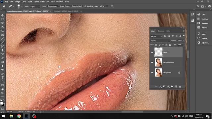Open the Layers panel options menu
This screenshot has width=212, height=119.
184,31
